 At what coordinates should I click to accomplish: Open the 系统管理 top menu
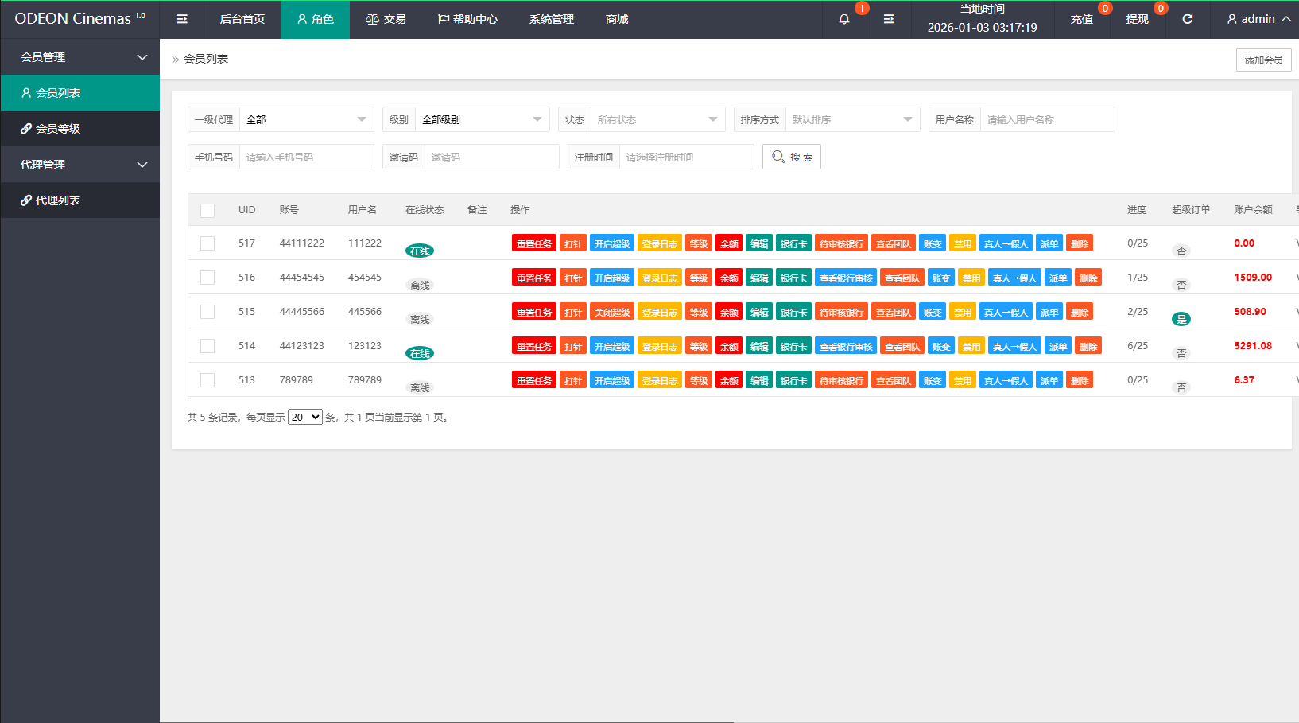(551, 19)
